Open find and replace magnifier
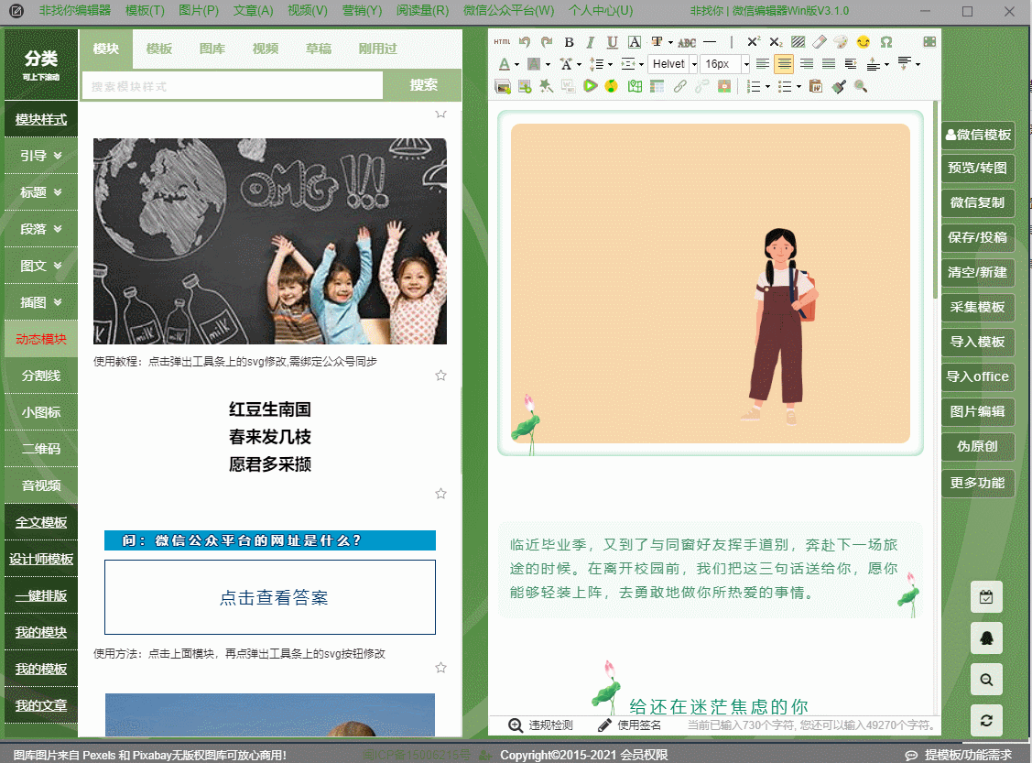Image resolution: width=1032 pixels, height=763 pixels. coord(860,86)
